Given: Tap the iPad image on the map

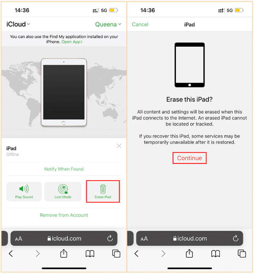Looking at the screenshot, I should (x=64, y=92).
